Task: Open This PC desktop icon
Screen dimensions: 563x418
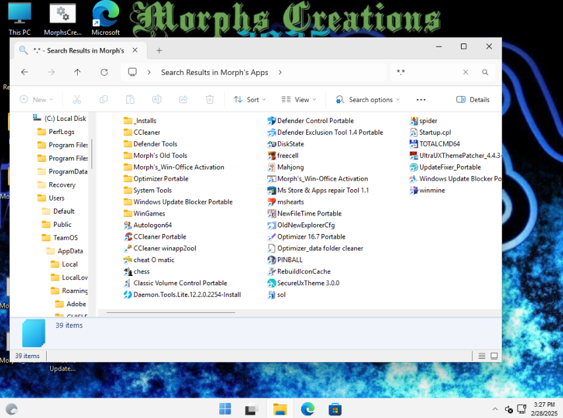Action: (20, 18)
